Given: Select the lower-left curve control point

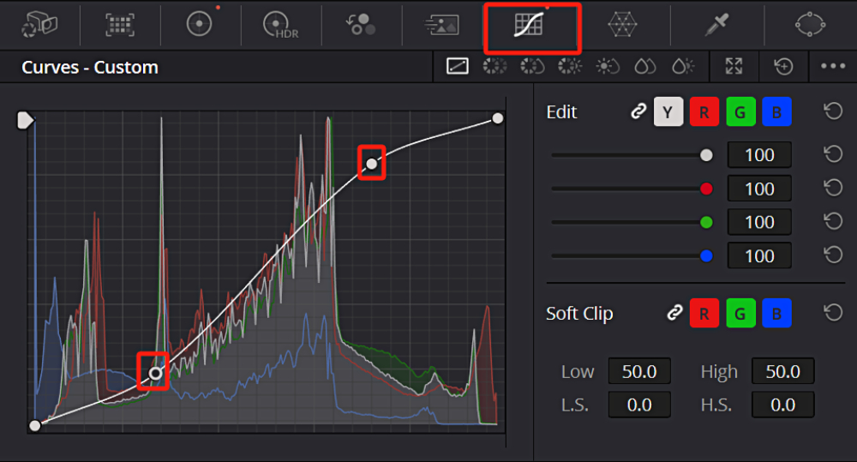Looking at the screenshot, I should click(x=156, y=373).
